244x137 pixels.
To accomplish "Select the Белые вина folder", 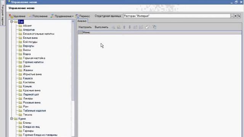I will pos(30,38).
